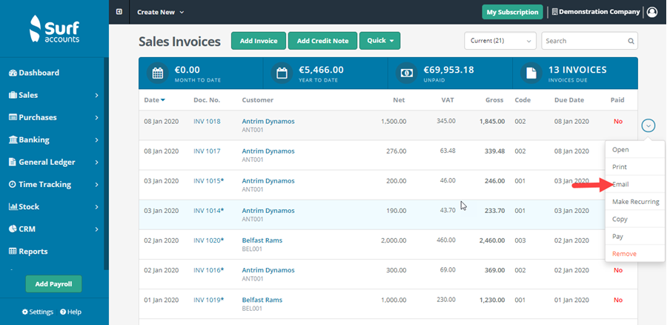The image size is (667, 325).
Task: Click Remove in the context menu
Action: (x=624, y=254)
